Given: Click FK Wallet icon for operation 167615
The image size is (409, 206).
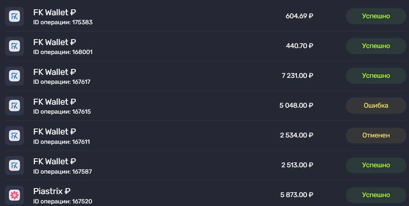Looking at the screenshot, I should (x=15, y=106).
